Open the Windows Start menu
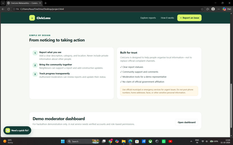This screenshot has width=233, height=145. click(x=63, y=142)
